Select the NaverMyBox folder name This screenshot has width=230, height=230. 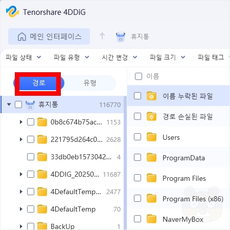(x=183, y=219)
